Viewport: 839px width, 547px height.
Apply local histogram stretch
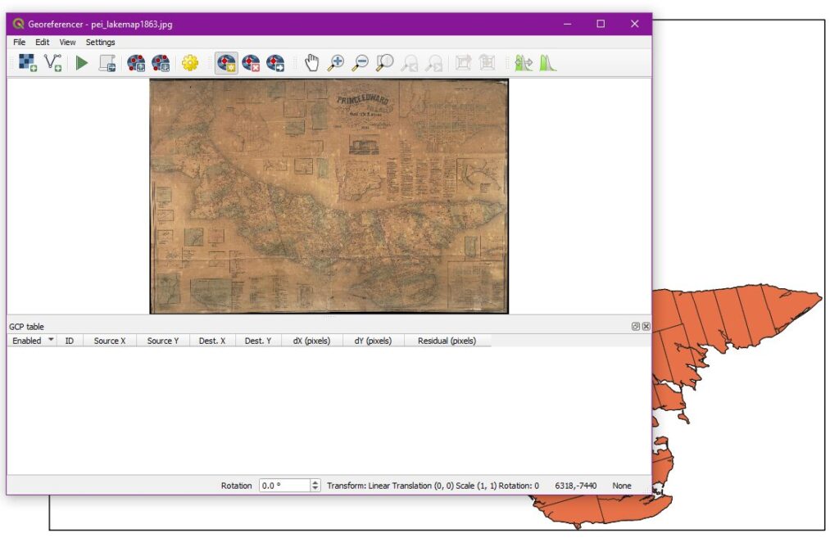(x=548, y=63)
